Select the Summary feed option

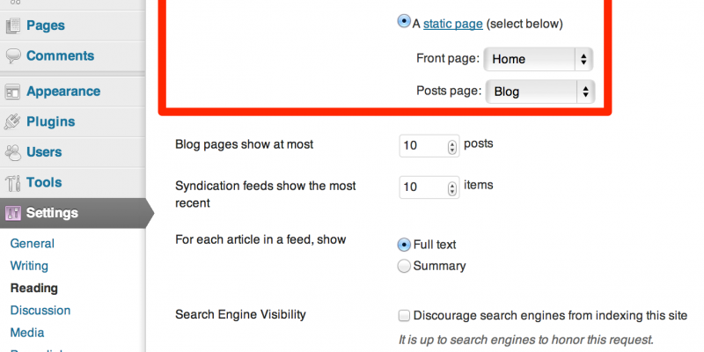(x=404, y=266)
